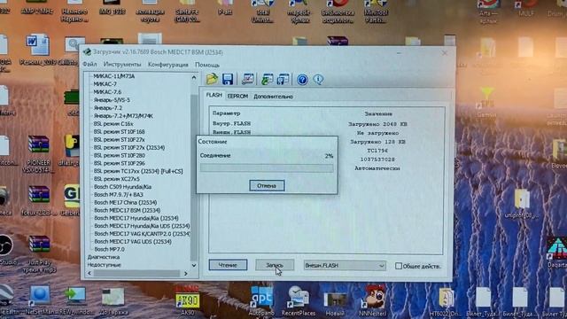This screenshot has width=567, height=319.
Task: Select Январь-7.2+/M73/M74K entry
Action: pyautogui.click(x=123, y=116)
